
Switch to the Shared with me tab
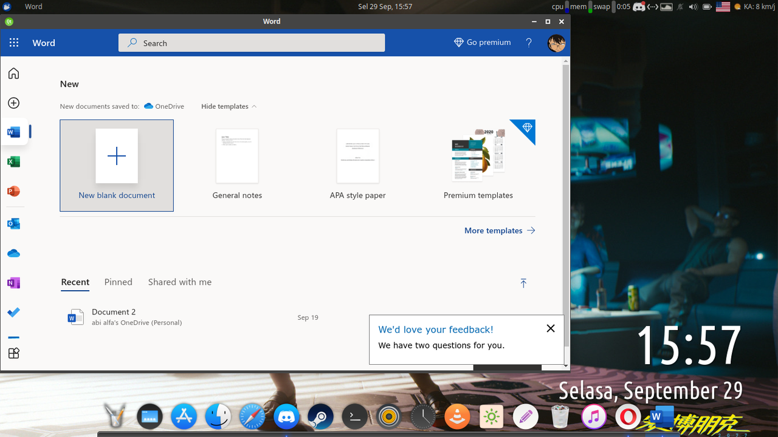180,282
